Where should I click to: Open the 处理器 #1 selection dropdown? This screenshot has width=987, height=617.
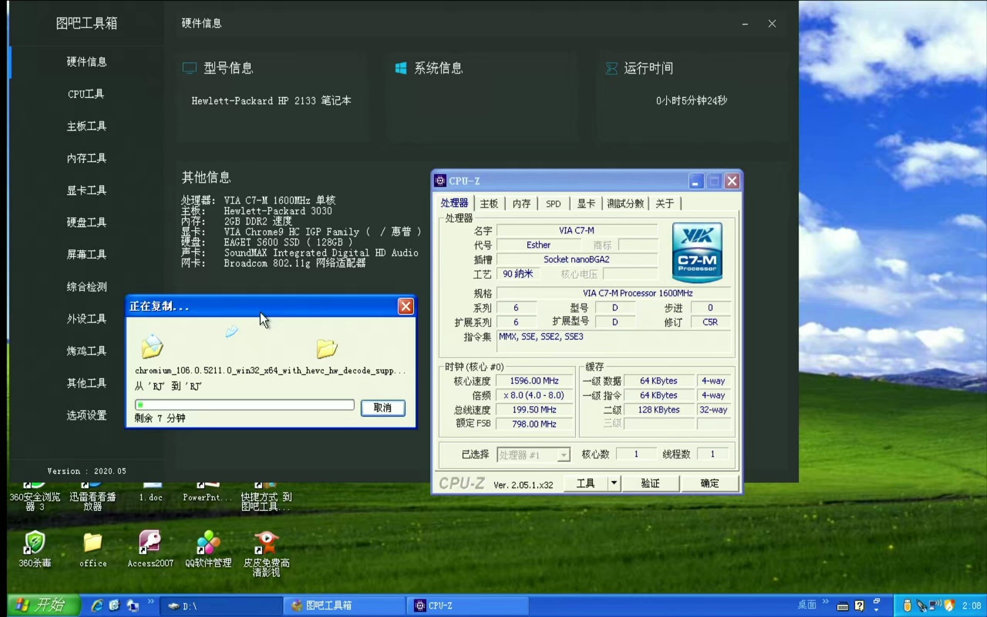pos(533,455)
